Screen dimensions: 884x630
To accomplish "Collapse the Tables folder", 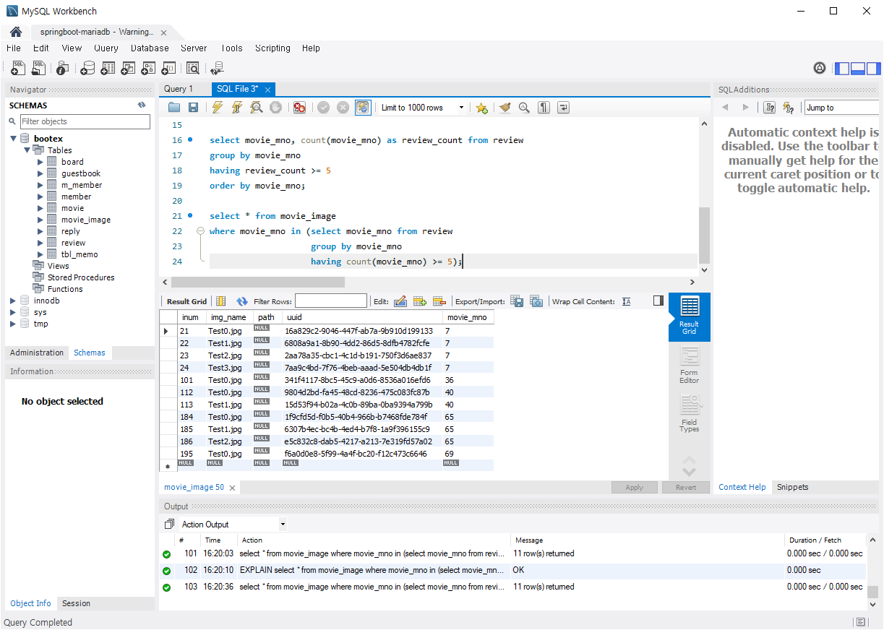I will [x=27, y=150].
